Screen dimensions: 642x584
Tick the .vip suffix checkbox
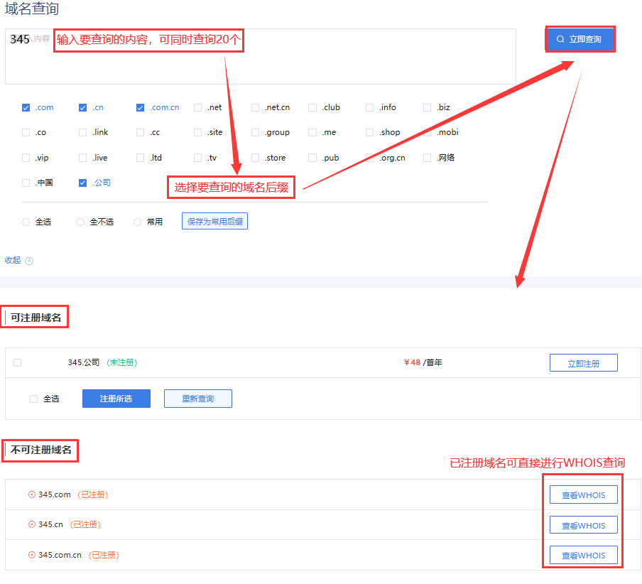pyautogui.click(x=26, y=158)
